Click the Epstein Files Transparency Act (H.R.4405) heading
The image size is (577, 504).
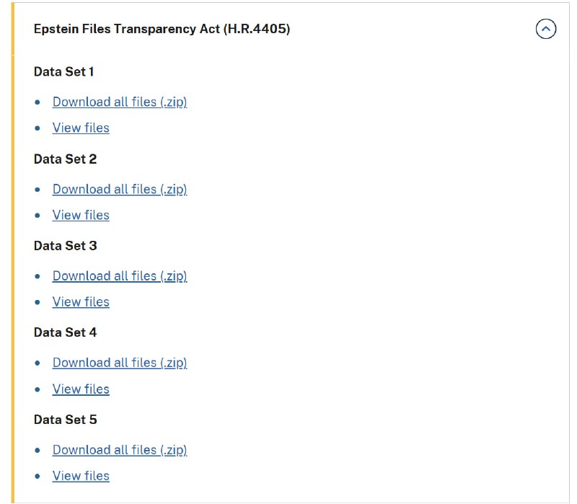click(162, 30)
